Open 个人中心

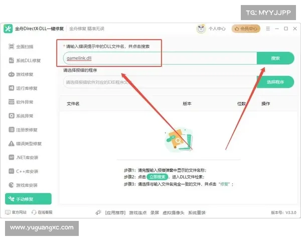pos(217,29)
